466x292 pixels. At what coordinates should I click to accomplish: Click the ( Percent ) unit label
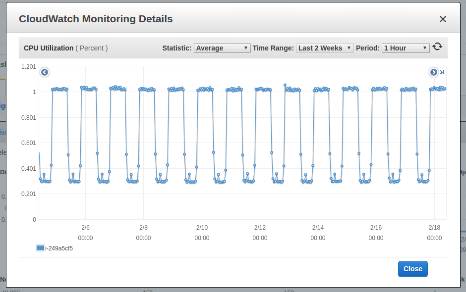[92, 48]
